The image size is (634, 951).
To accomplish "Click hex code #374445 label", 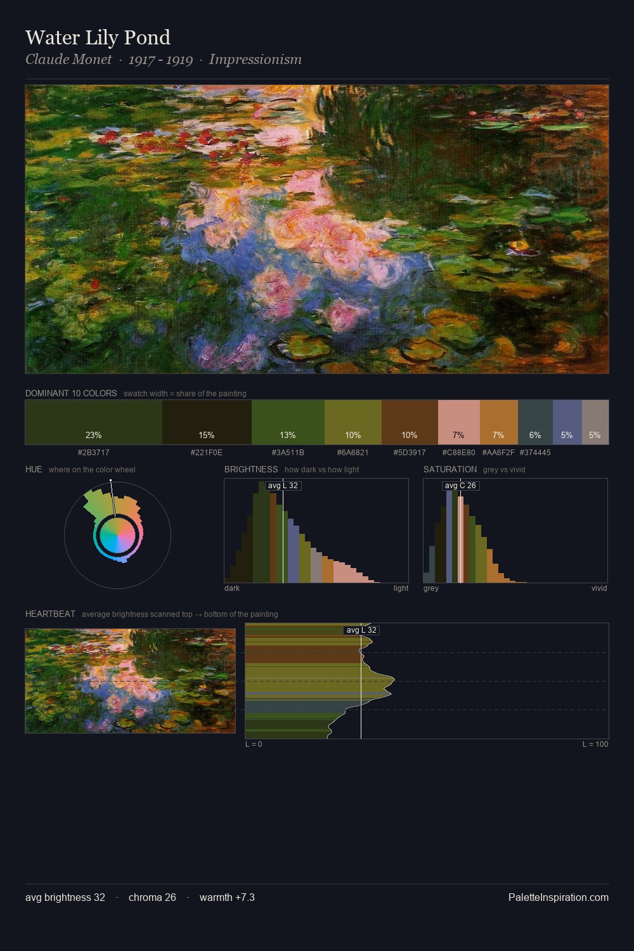I will [535, 453].
